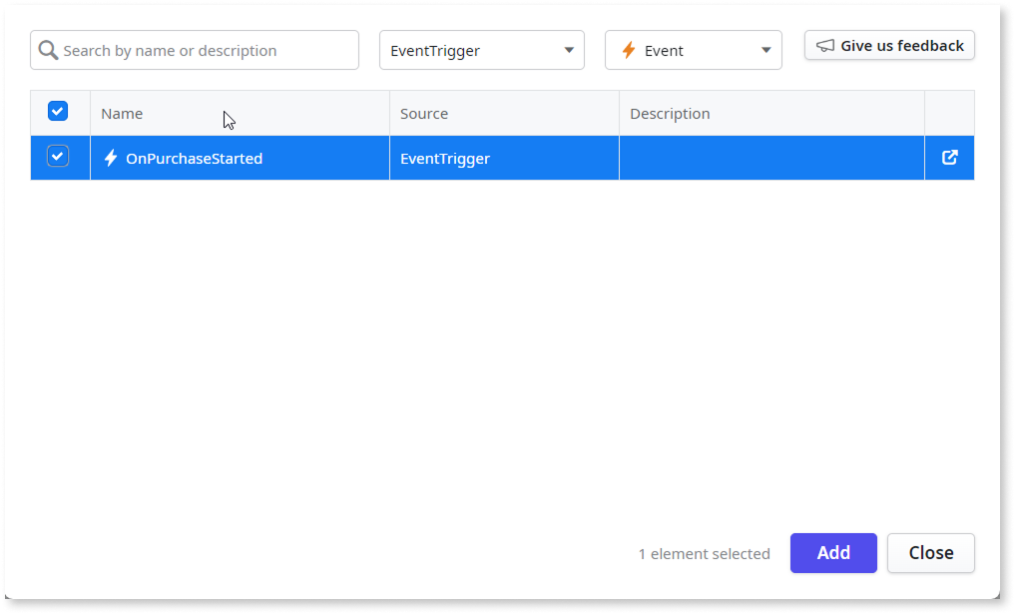Click the Description column header
The height and width of the screenshot is (614, 1015).
coord(670,113)
